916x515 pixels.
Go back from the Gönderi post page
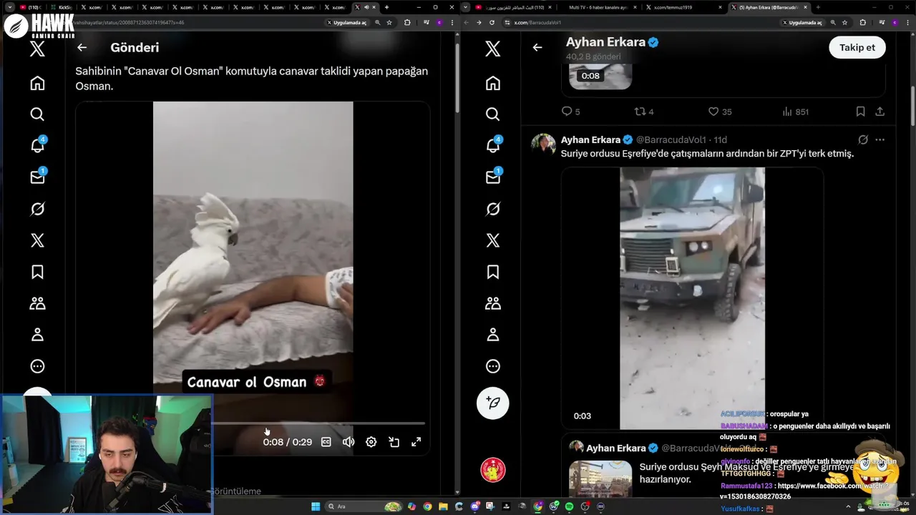point(82,48)
